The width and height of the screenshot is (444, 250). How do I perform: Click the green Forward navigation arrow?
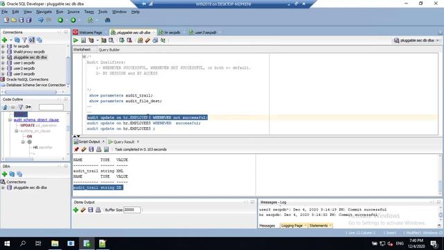(73, 20)
